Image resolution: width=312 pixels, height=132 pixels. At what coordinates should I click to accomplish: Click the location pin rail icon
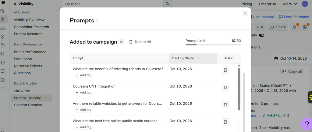2,37
